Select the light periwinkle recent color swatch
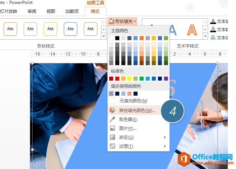This screenshot has width=236, height=169. [x=123, y=93]
